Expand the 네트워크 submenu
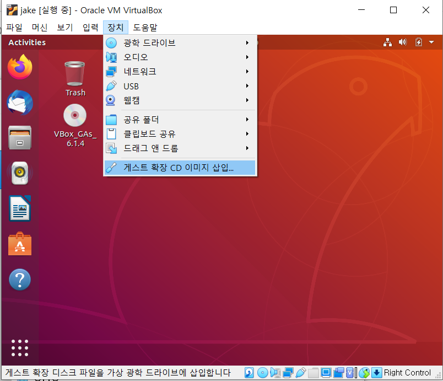This screenshot has height=381, width=443. 180,72
